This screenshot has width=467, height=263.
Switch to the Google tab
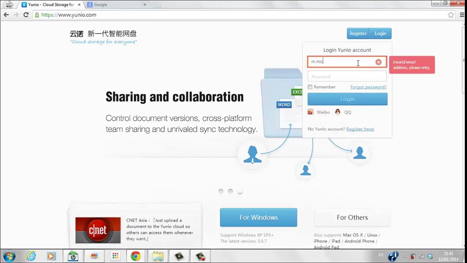pyautogui.click(x=117, y=5)
